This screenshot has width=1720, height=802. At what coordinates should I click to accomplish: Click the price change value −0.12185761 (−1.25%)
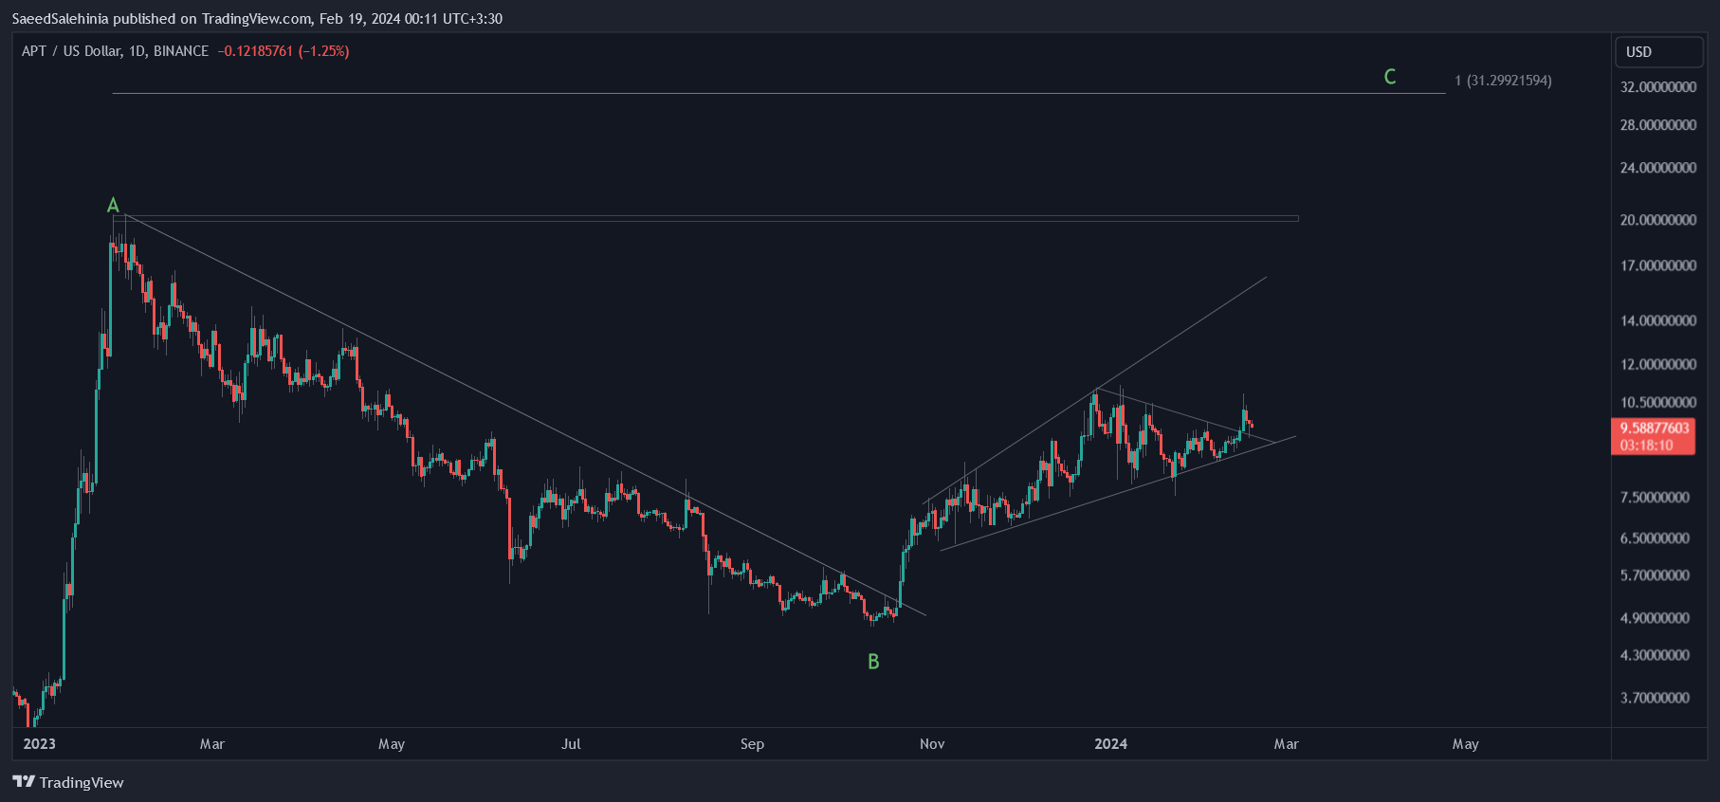pyautogui.click(x=284, y=51)
